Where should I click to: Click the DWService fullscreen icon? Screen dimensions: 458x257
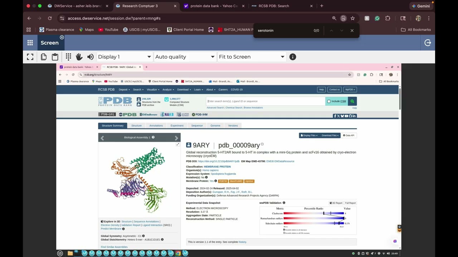[x=30, y=57]
